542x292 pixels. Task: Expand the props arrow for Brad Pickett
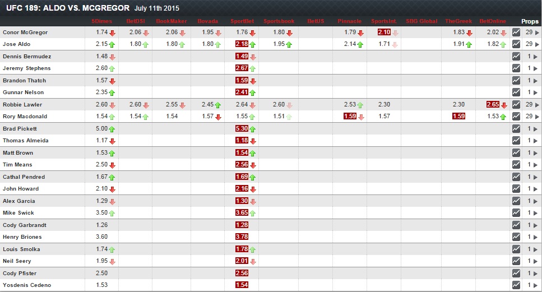535,129
